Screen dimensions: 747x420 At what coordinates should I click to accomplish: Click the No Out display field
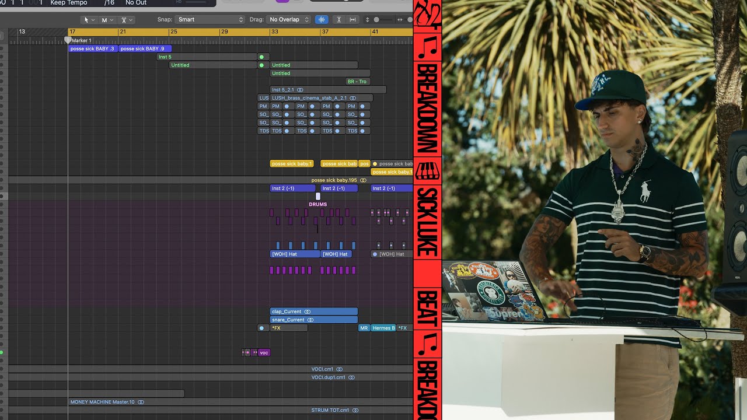pos(136,3)
